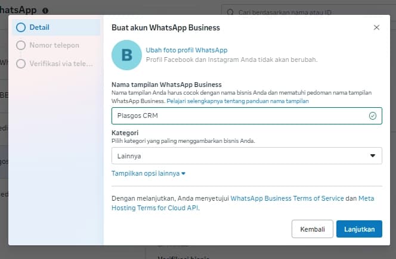Click the Kategori dropdown arrow
Viewport: 396px width, 259px height.
[x=373, y=155]
